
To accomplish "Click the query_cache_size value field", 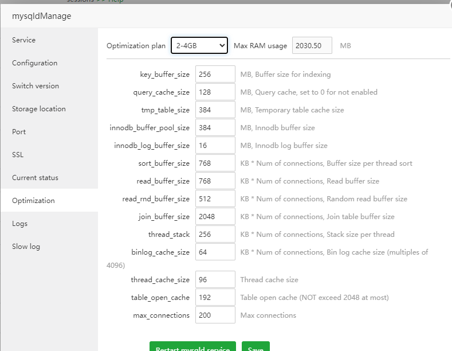I will 215,92.
